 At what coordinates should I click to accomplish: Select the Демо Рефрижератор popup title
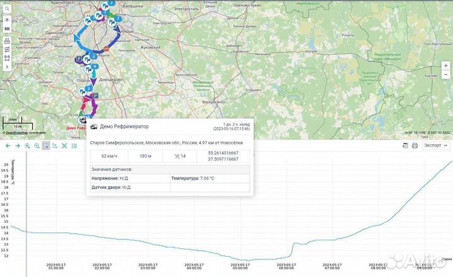pyautogui.click(x=126, y=126)
